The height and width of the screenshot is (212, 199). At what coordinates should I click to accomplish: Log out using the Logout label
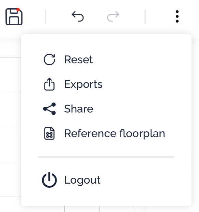point(82,180)
